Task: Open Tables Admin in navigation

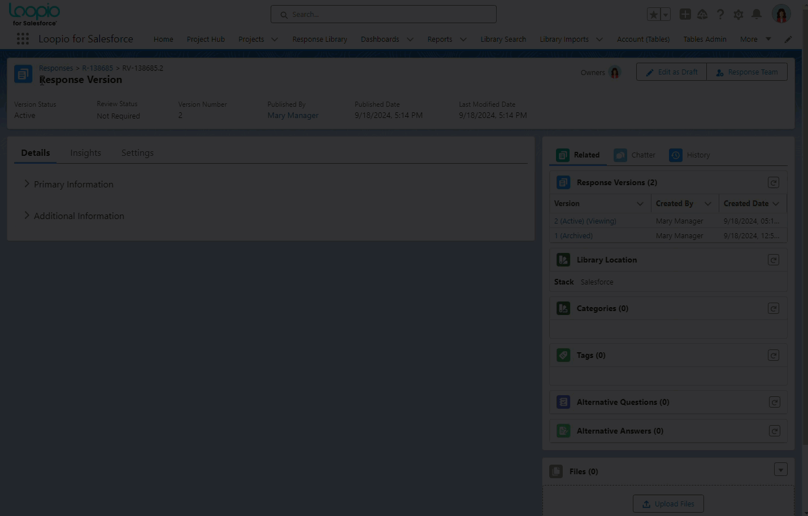Action: (705, 40)
